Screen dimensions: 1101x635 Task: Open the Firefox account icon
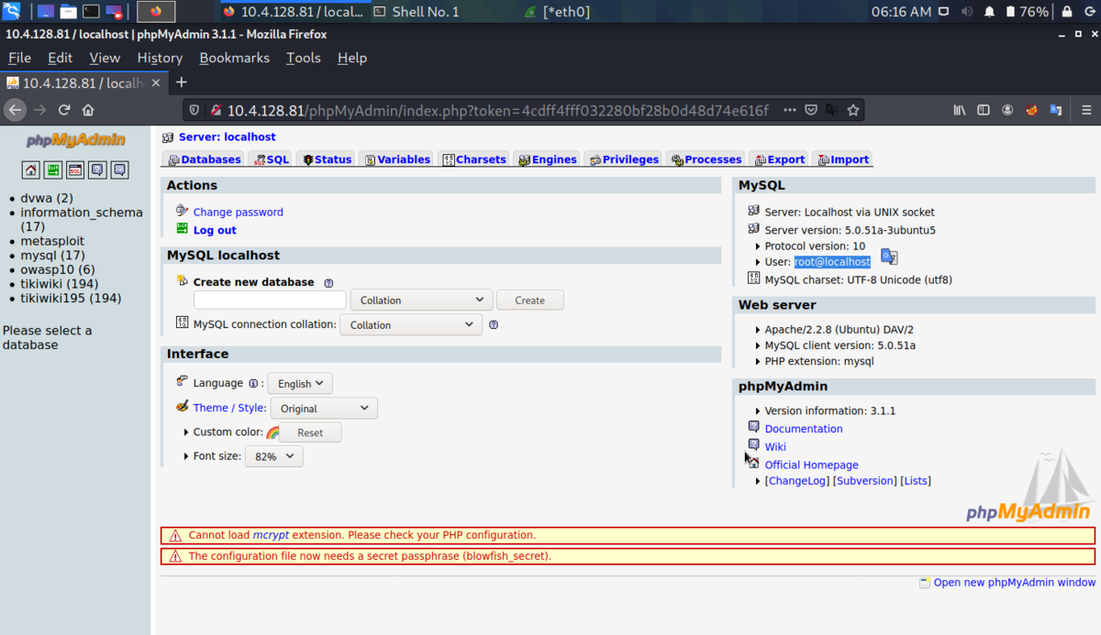point(1007,110)
